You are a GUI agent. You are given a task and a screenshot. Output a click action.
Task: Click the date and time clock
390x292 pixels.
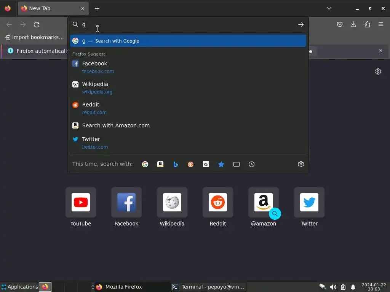click(x=374, y=287)
